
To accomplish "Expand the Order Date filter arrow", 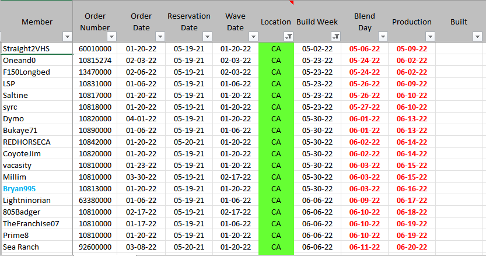I will pos(159,36).
